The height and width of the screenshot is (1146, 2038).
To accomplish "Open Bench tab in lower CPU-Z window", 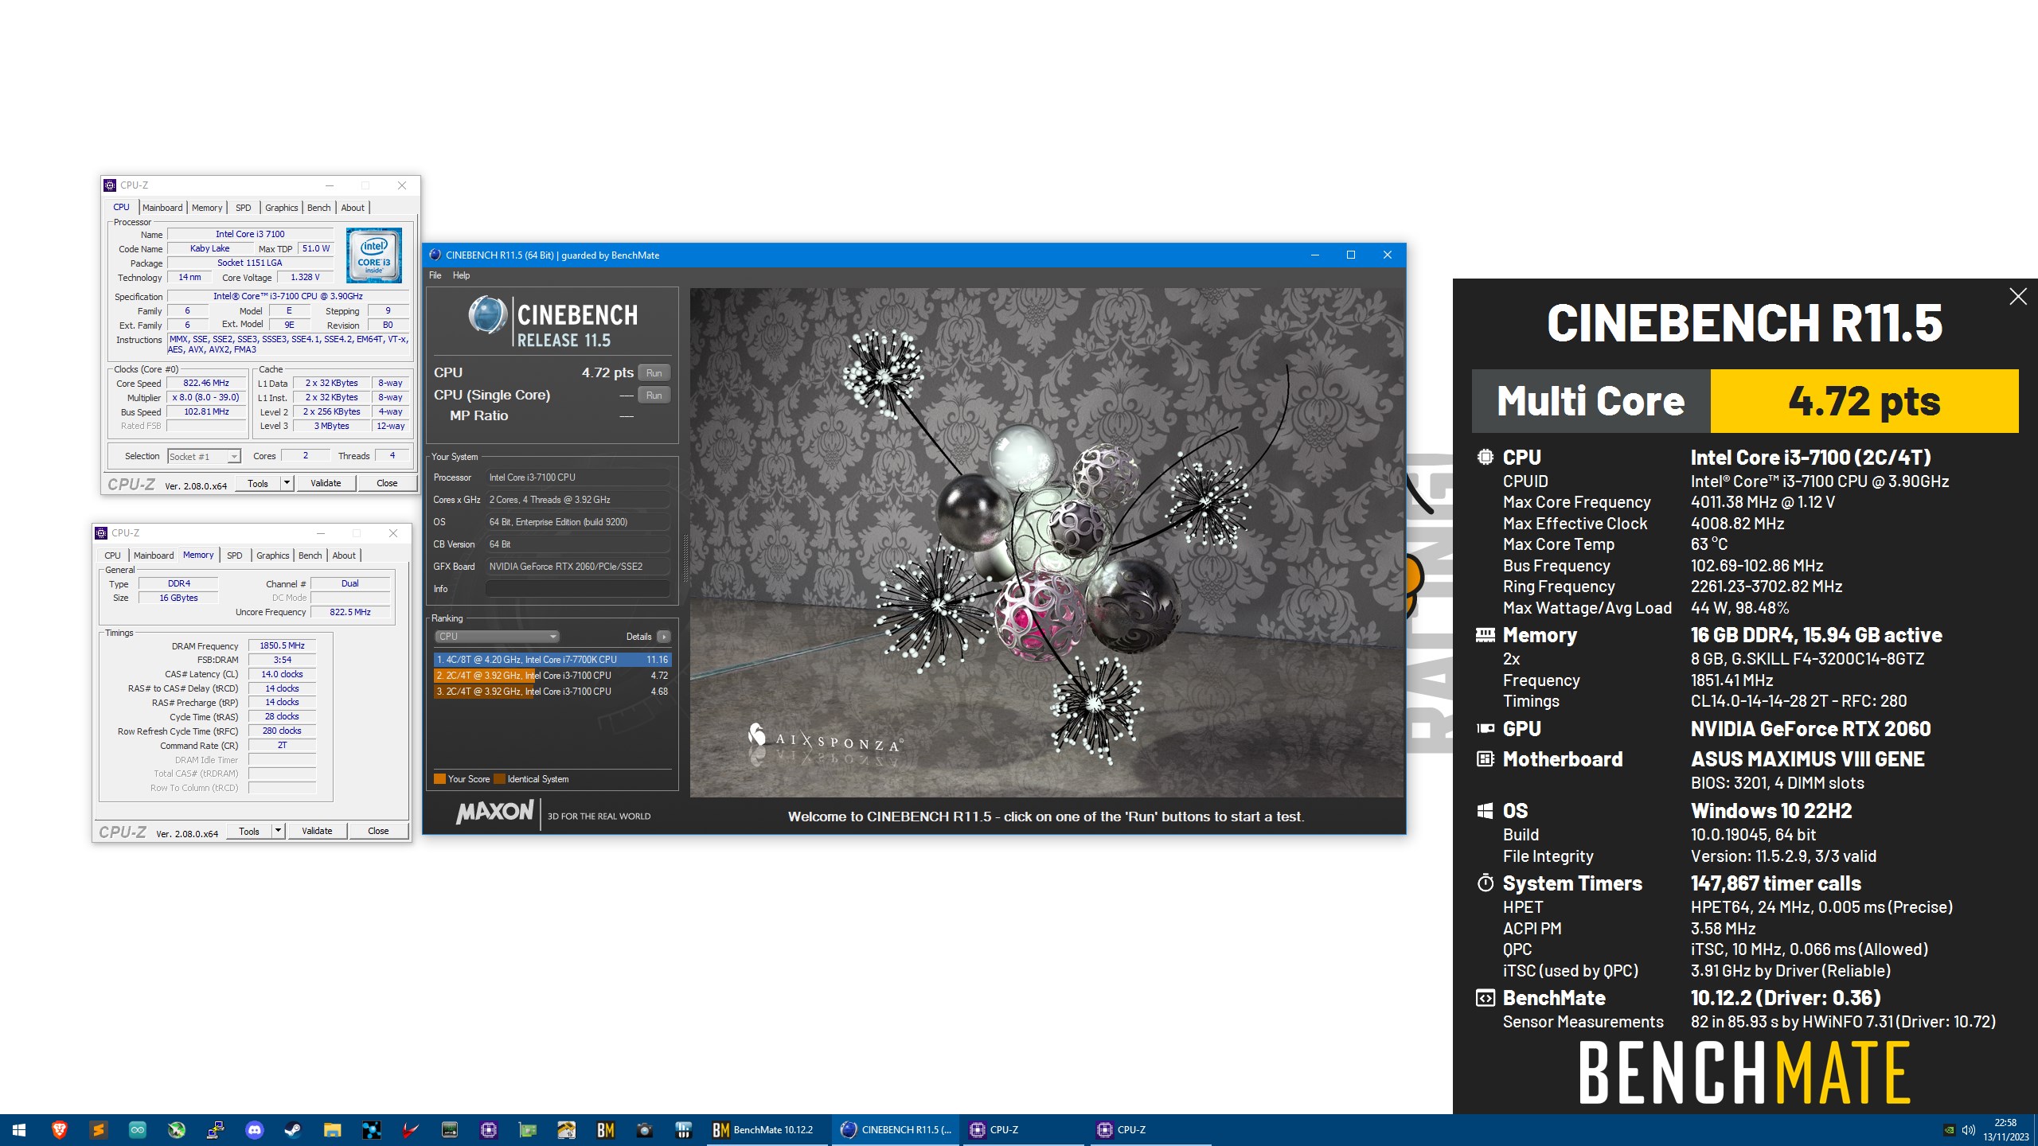I will (x=310, y=555).
